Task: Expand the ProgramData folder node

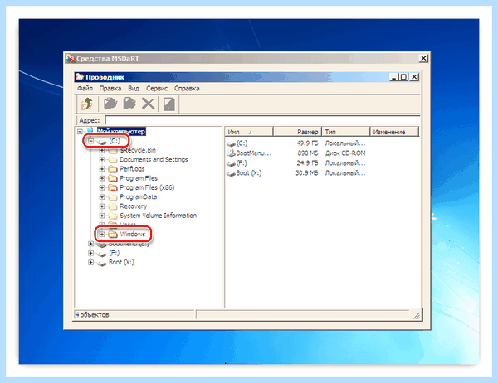Action: click(102, 196)
